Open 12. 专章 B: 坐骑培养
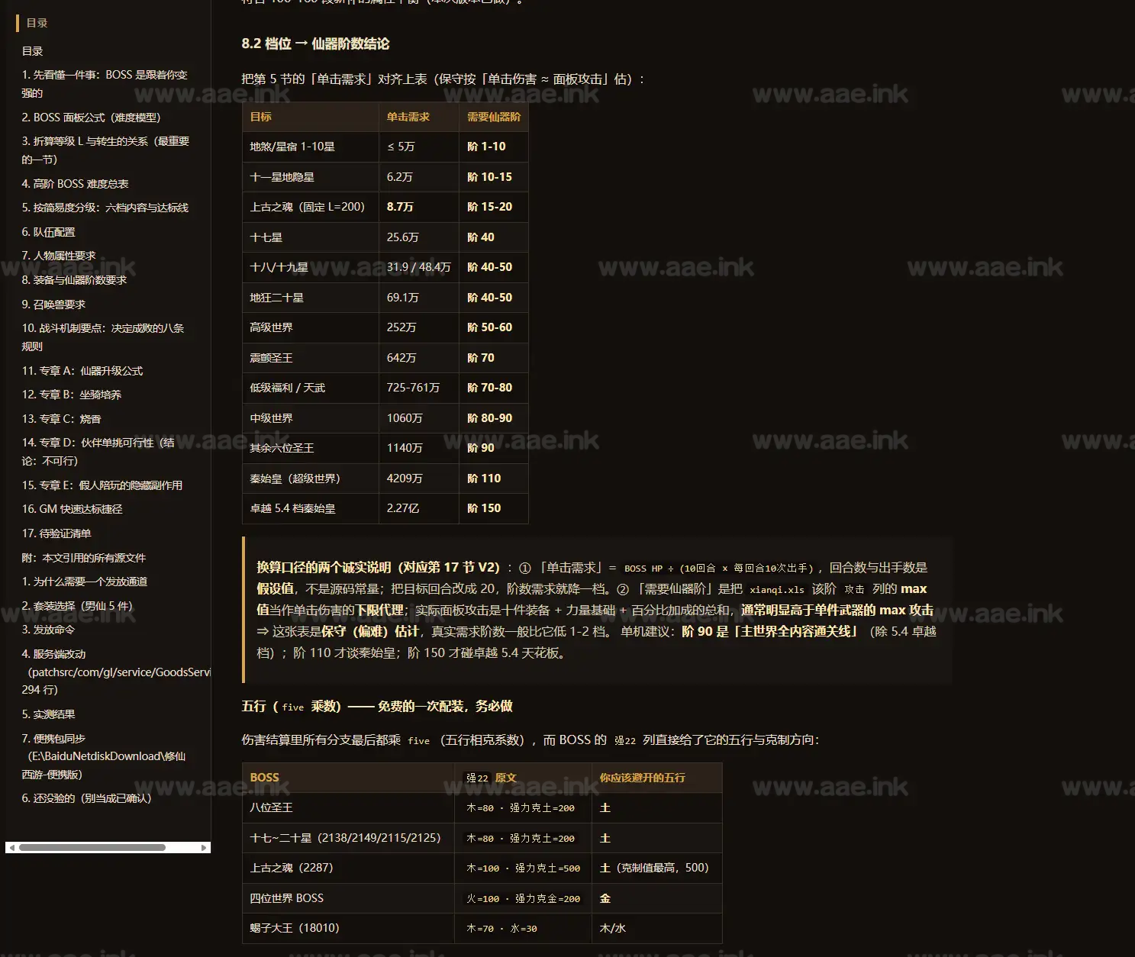Screen dimensions: 1135x957 click(72, 395)
